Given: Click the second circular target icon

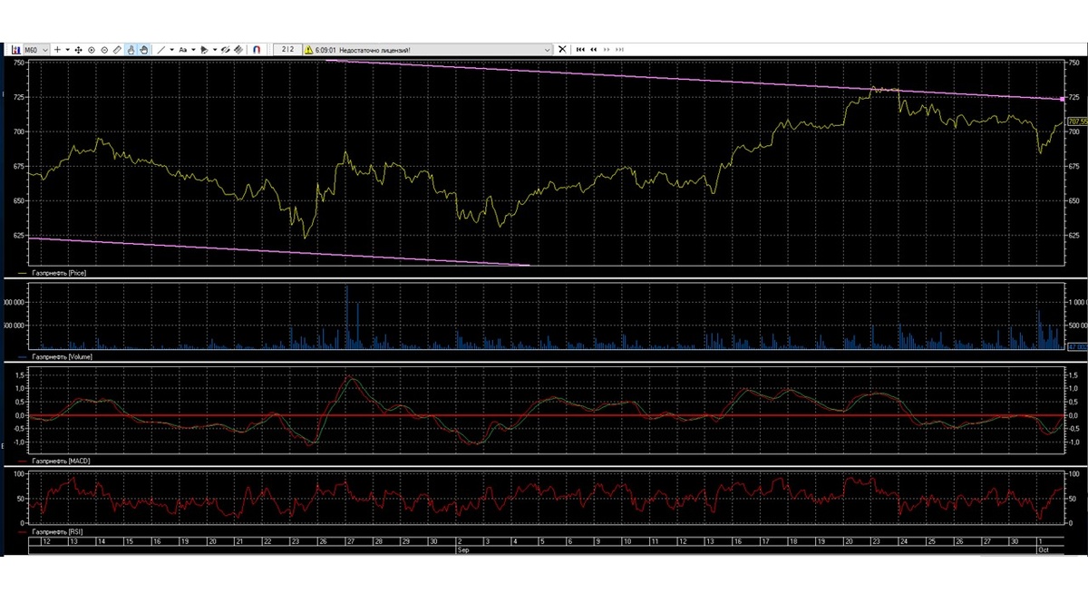Looking at the screenshot, I should pyautogui.click(x=104, y=50).
